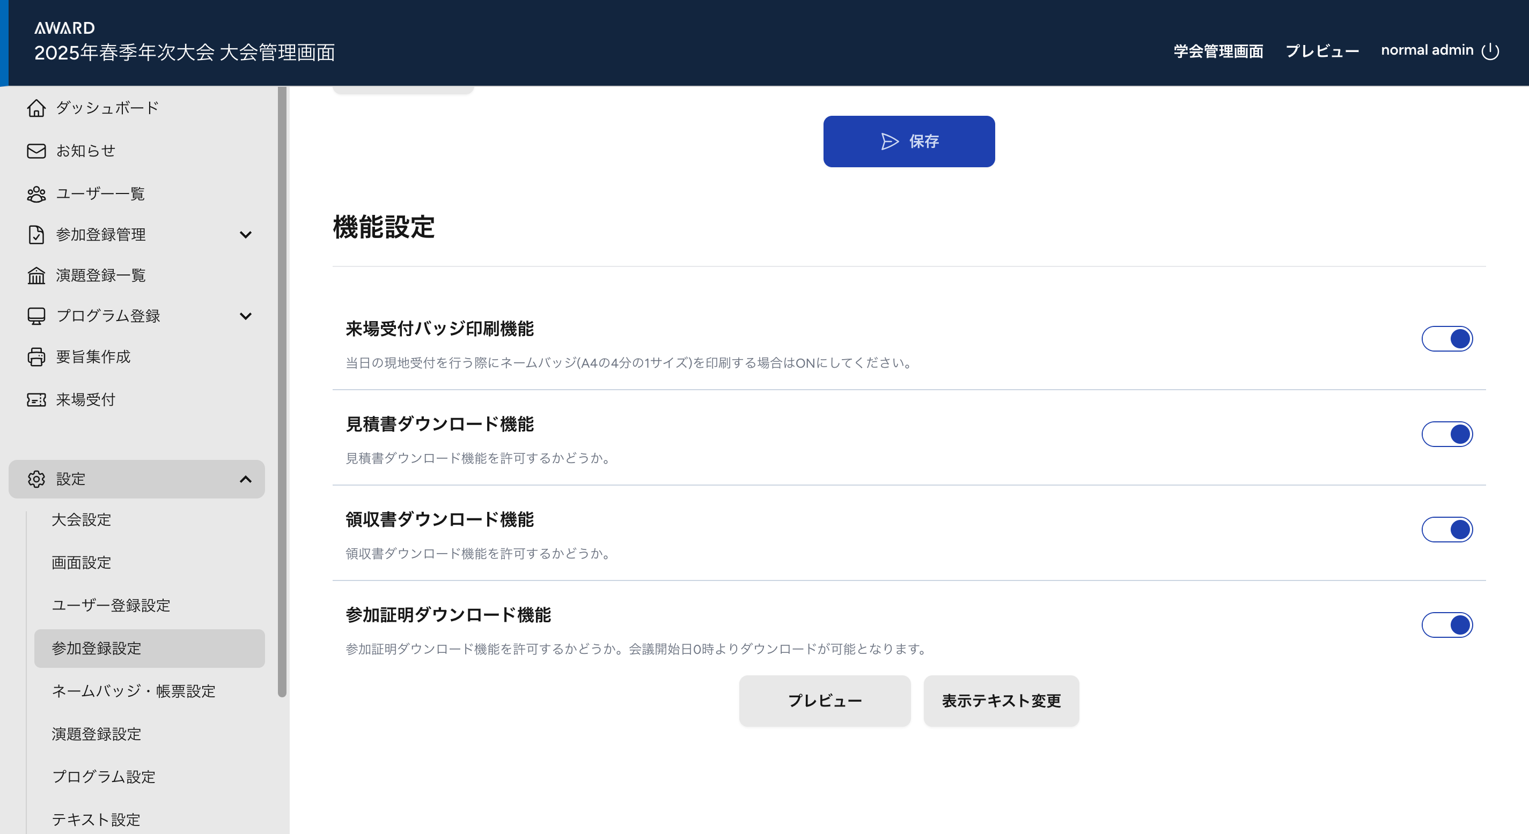Switch off 参加証明ダウンロード機能 toggle
Screen dimensions: 1529x834
pos(1446,624)
